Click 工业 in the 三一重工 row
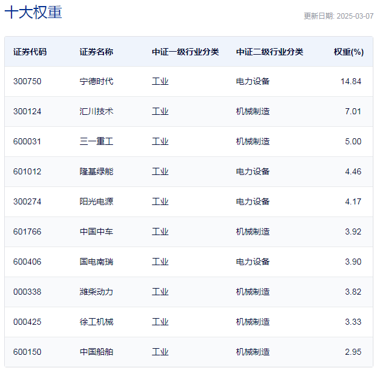The image size is (377, 371). click(x=160, y=141)
